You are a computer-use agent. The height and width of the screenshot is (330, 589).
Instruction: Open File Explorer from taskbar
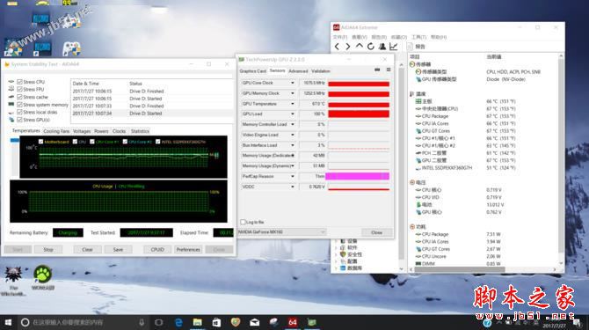click(197, 322)
